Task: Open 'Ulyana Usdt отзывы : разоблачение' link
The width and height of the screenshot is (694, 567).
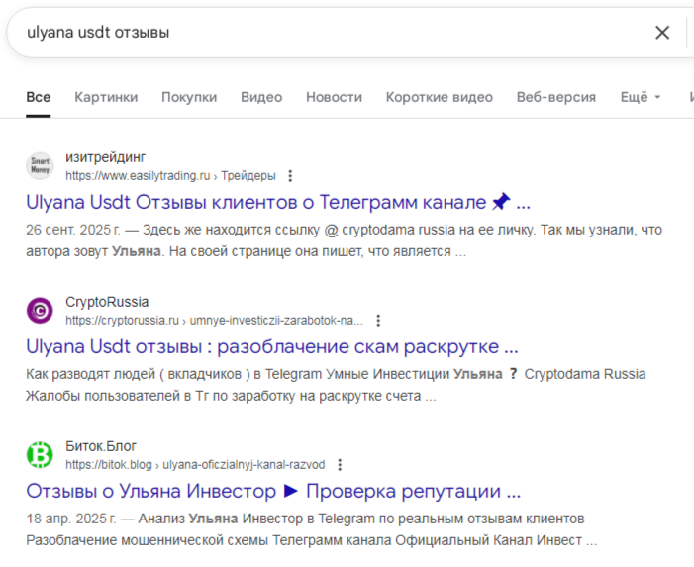Action: click(271, 347)
